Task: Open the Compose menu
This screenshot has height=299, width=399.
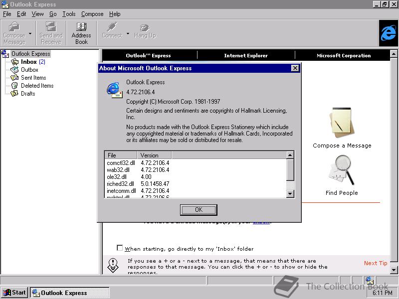Action: coord(92,14)
